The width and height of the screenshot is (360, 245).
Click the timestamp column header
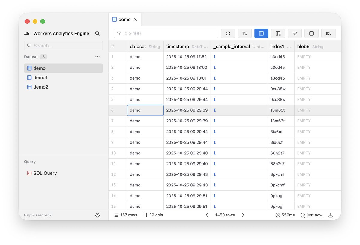(x=178, y=47)
